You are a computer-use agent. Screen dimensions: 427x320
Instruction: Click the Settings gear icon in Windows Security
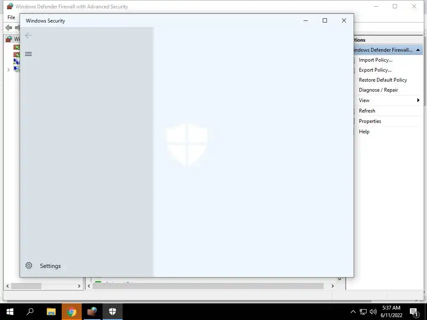point(29,265)
